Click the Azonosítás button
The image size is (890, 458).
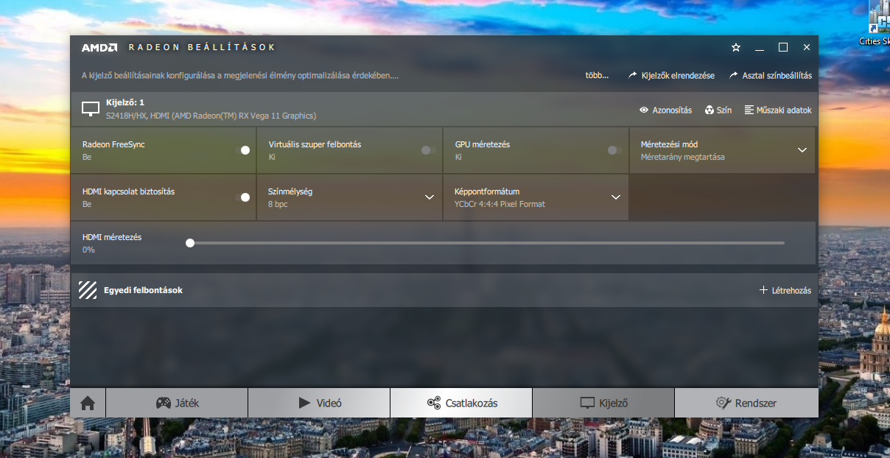(x=665, y=110)
